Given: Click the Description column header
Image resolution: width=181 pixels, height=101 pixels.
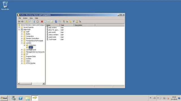Looking at the screenshot, I should (x=84, y=25).
